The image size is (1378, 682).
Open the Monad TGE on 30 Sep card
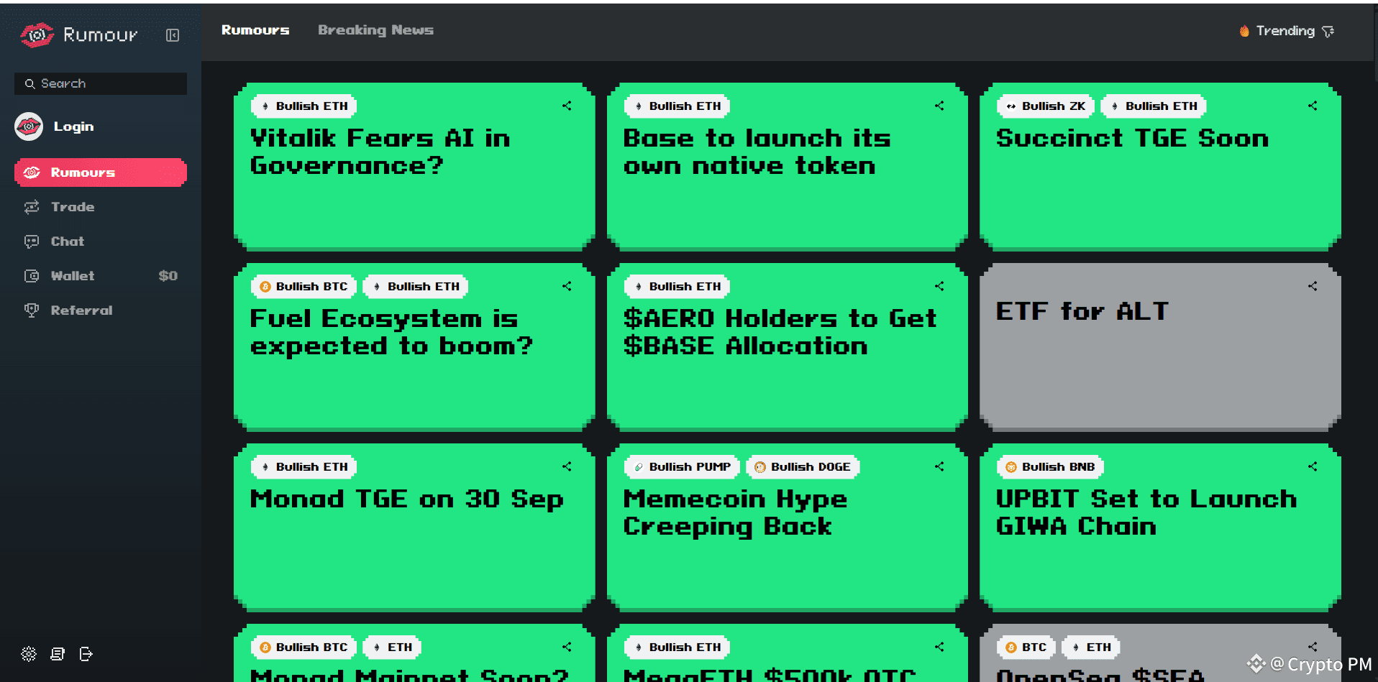click(414, 527)
